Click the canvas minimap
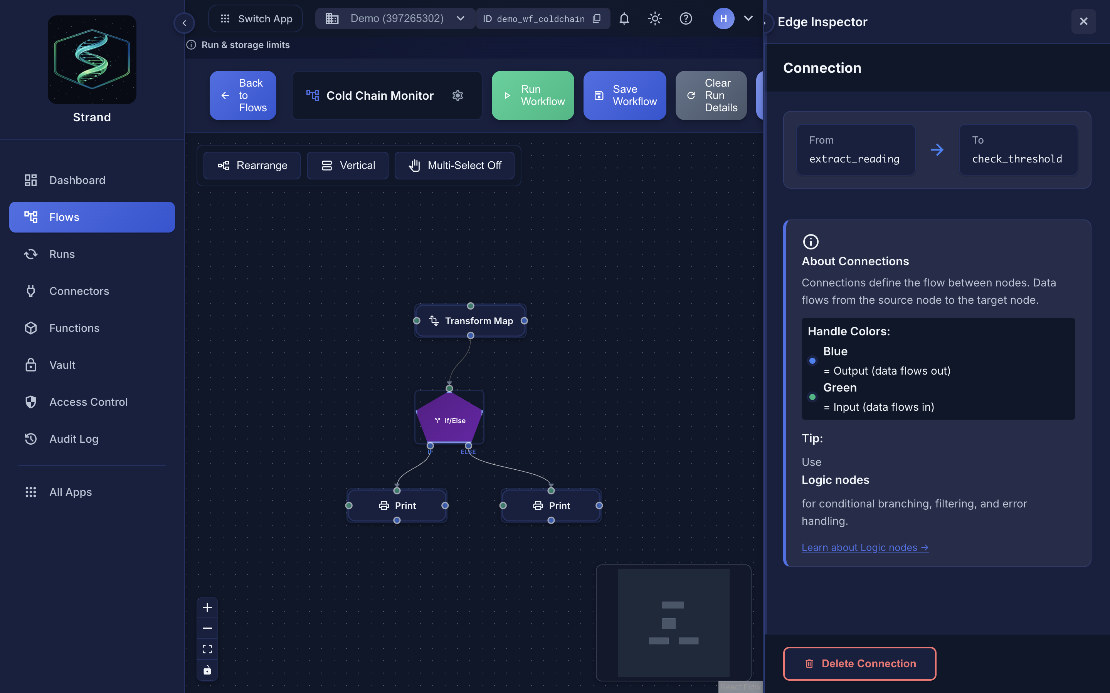 pyautogui.click(x=673, y=623)
